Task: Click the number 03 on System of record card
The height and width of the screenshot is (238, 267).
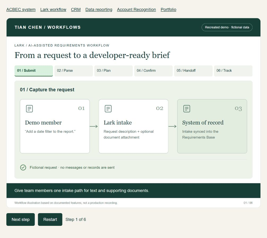Action: 238,108
